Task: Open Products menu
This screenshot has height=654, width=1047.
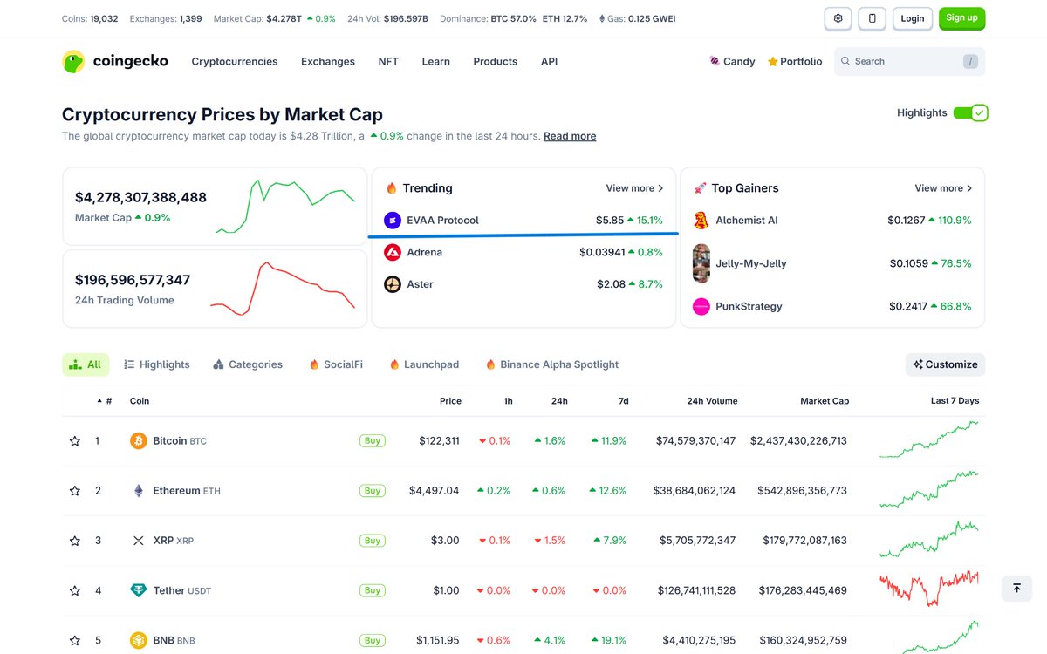Action: tap(495, 61)
